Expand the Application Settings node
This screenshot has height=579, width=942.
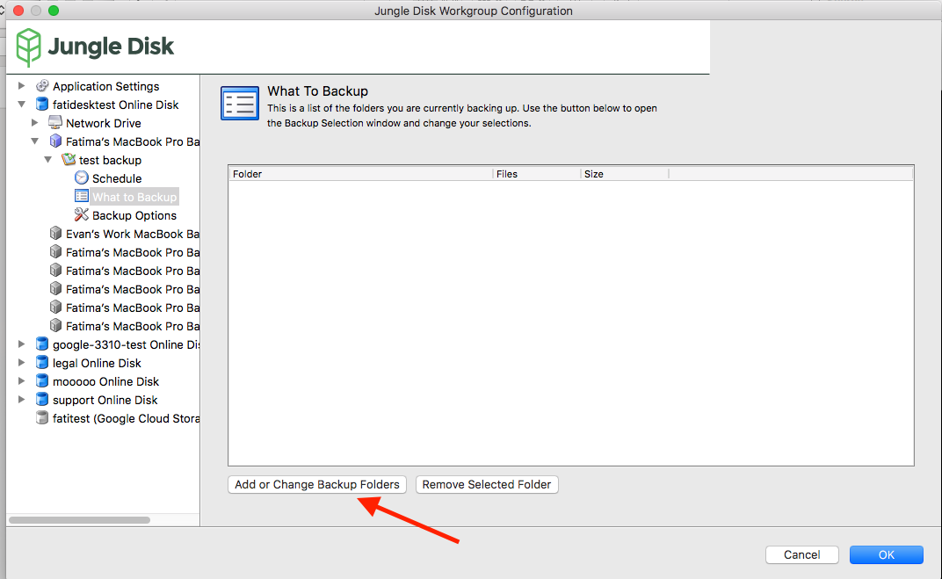pyautogui.click(x=22, y=86)
